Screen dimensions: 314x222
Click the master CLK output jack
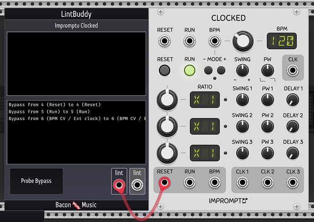click(x=293, y=70)
